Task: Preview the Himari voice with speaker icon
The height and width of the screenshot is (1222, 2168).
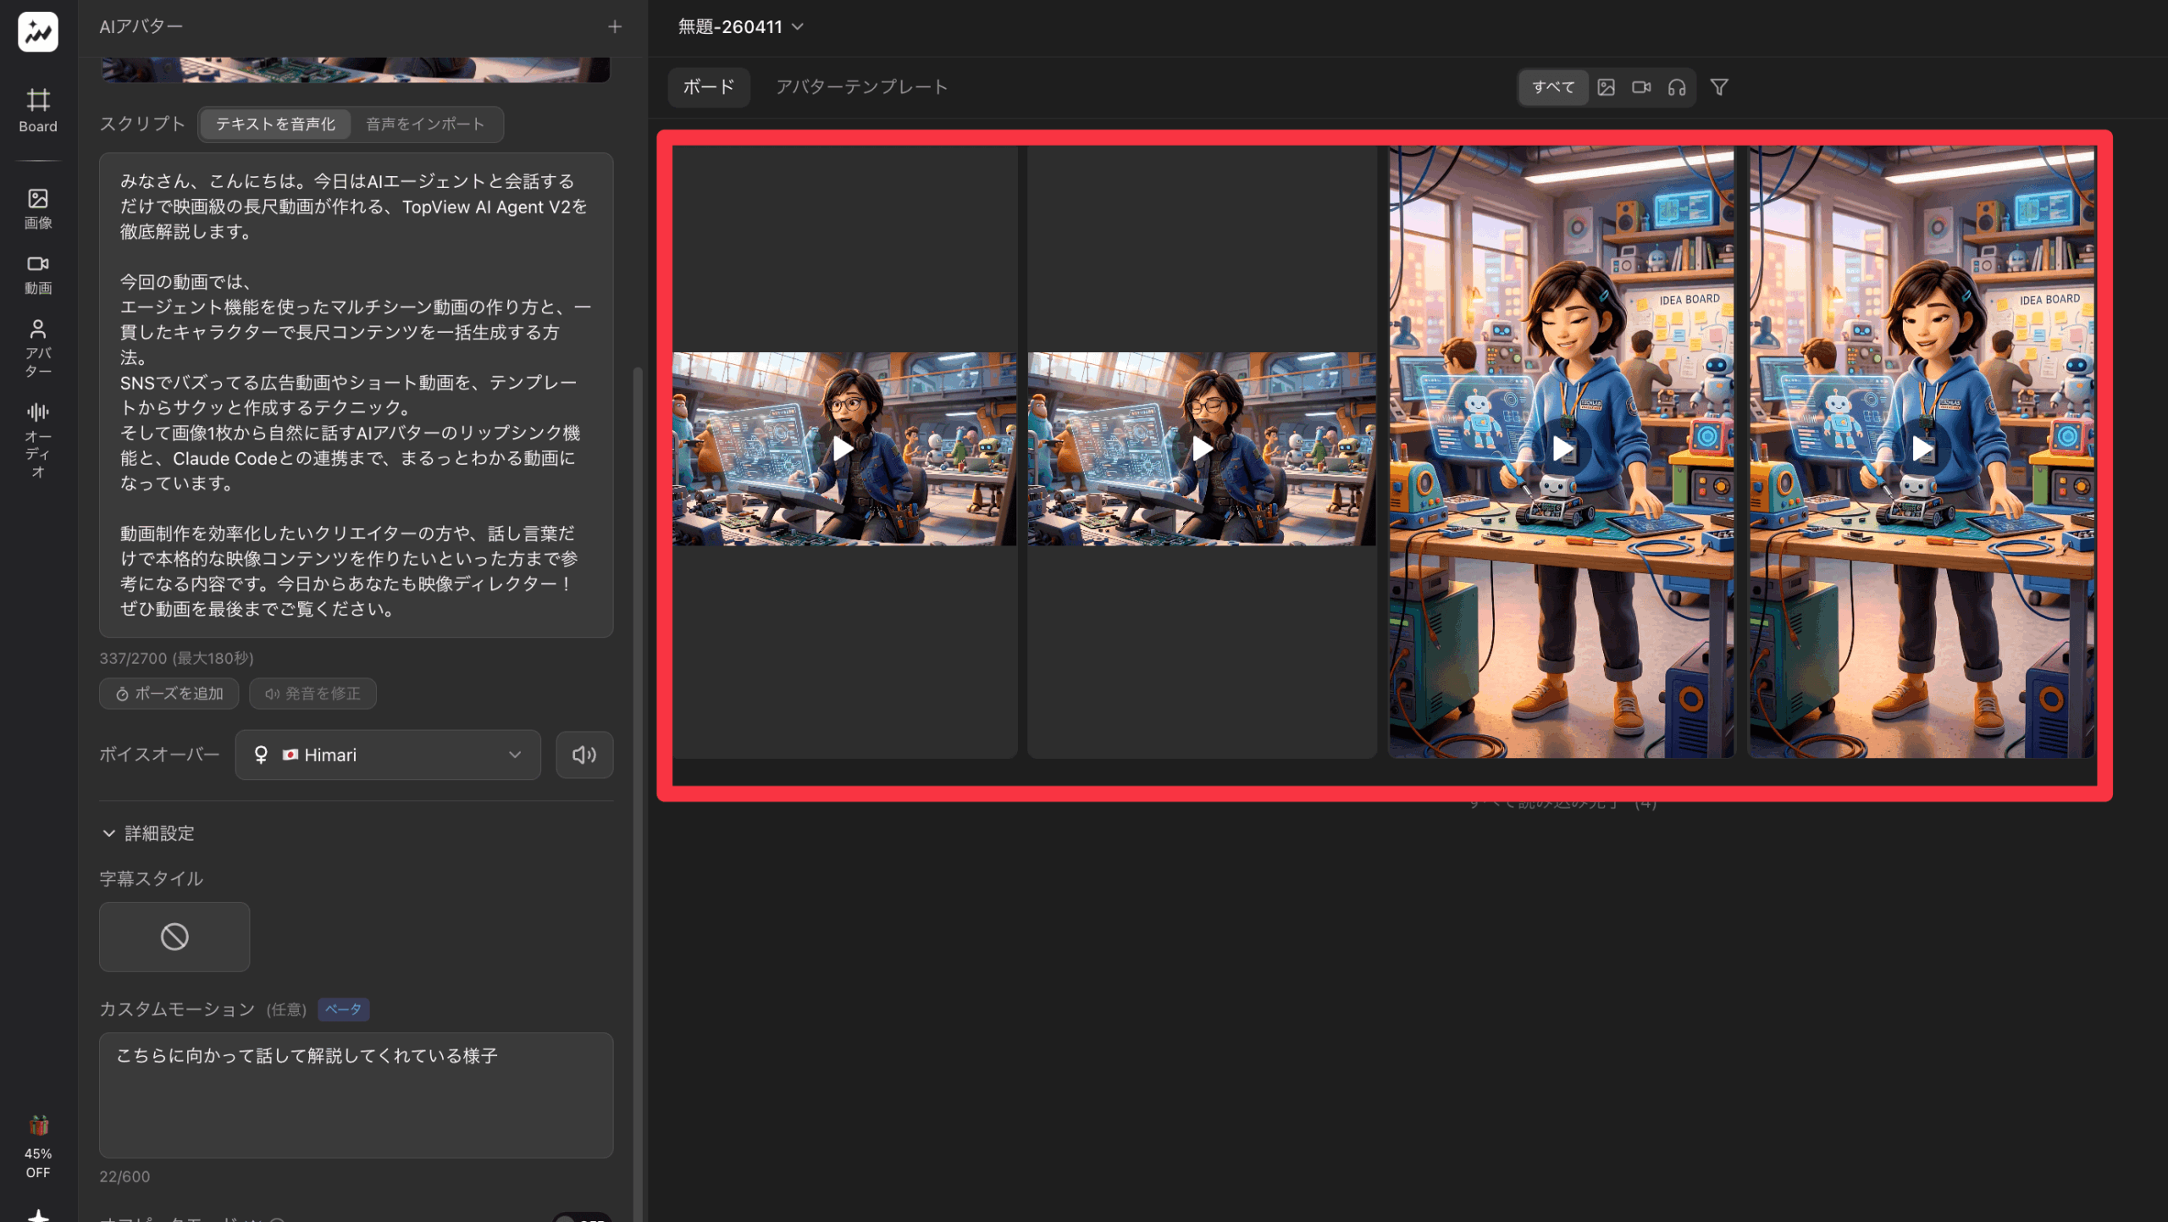Action: pos(584,755)
